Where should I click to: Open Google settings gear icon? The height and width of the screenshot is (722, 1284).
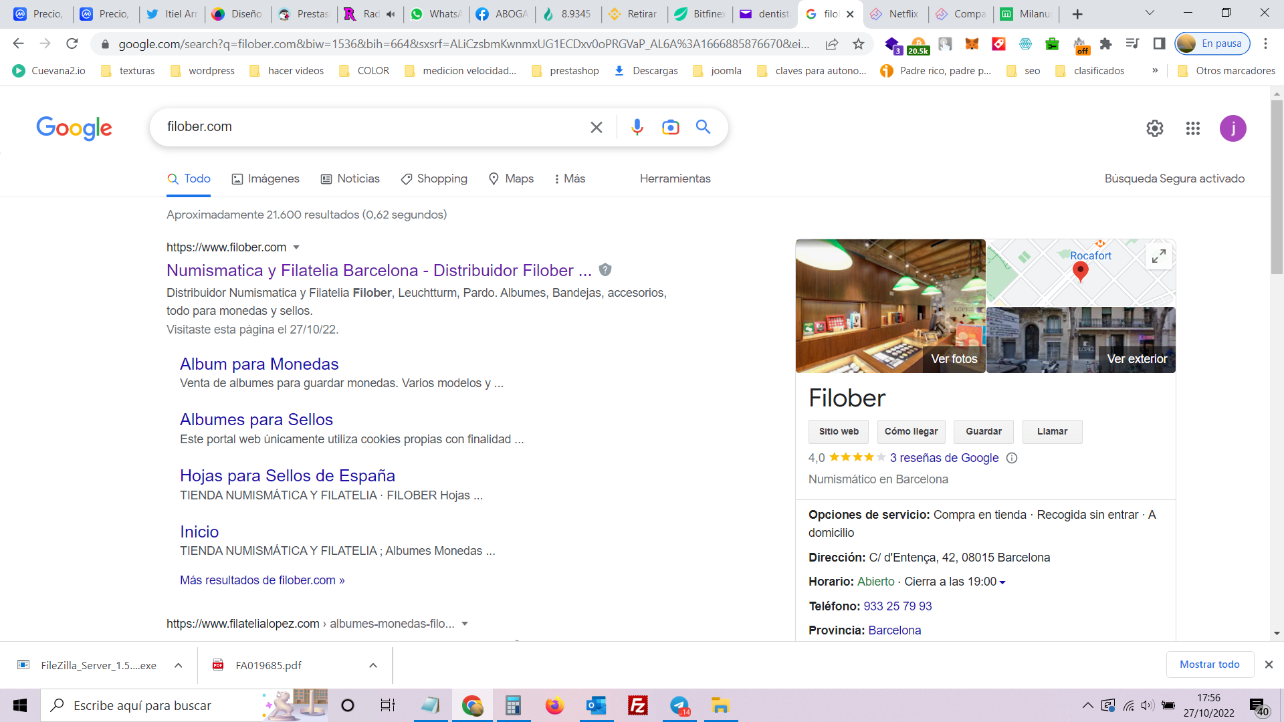1154,128
